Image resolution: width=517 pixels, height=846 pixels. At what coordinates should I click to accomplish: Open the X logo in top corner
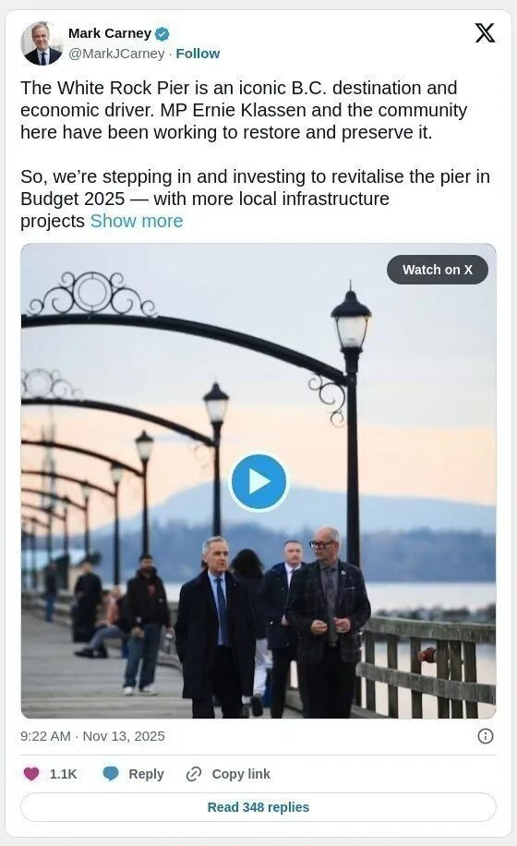[x=485, y=33]
